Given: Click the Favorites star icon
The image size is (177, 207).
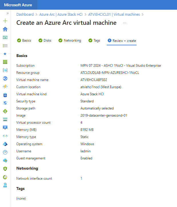Looking at the screenshot, I should (x=5, y=54).
